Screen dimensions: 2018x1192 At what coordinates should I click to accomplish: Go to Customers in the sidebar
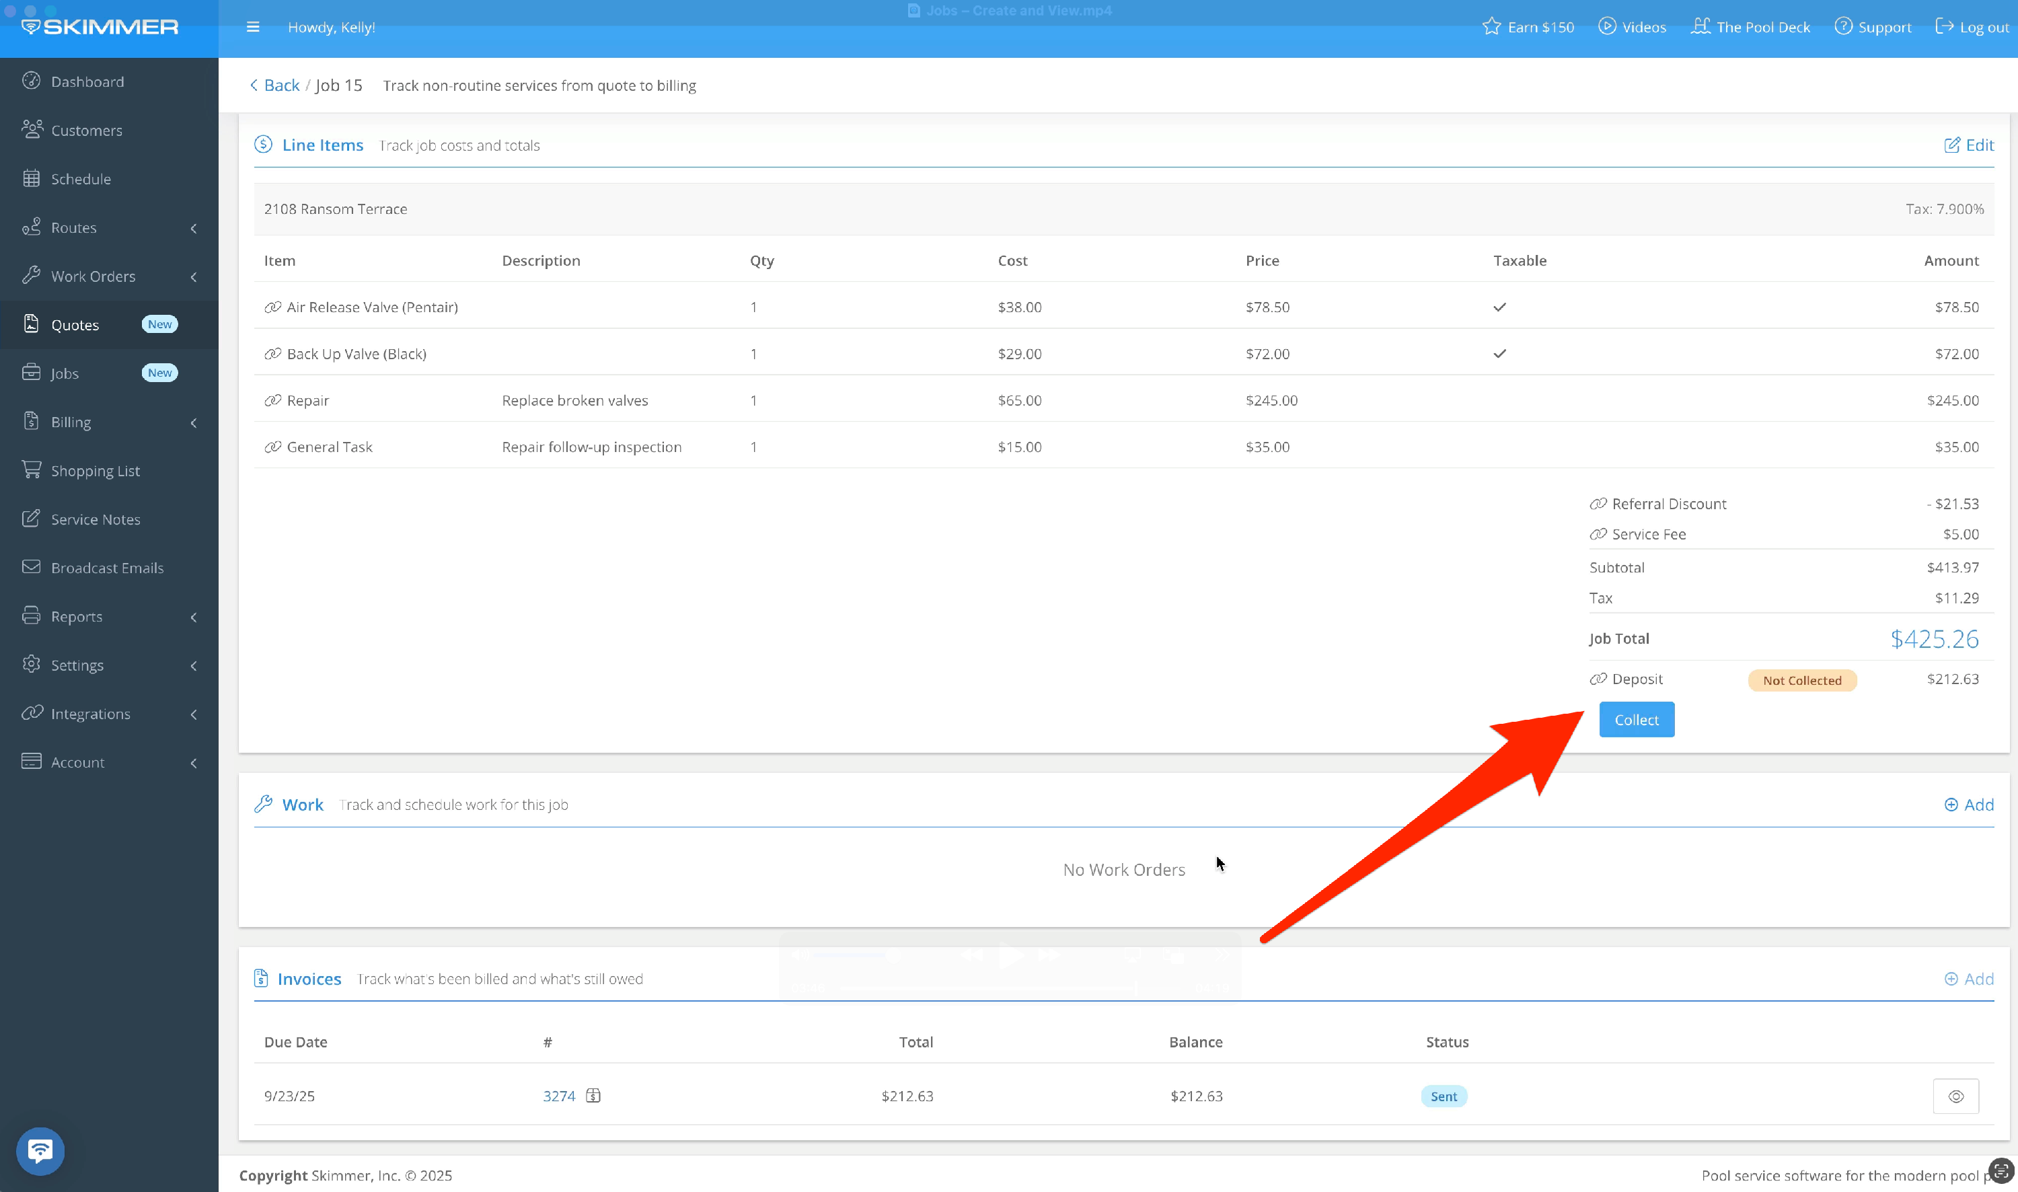[x=86, y=130]
